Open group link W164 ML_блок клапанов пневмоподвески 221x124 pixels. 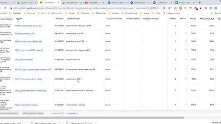click(33, 69)
